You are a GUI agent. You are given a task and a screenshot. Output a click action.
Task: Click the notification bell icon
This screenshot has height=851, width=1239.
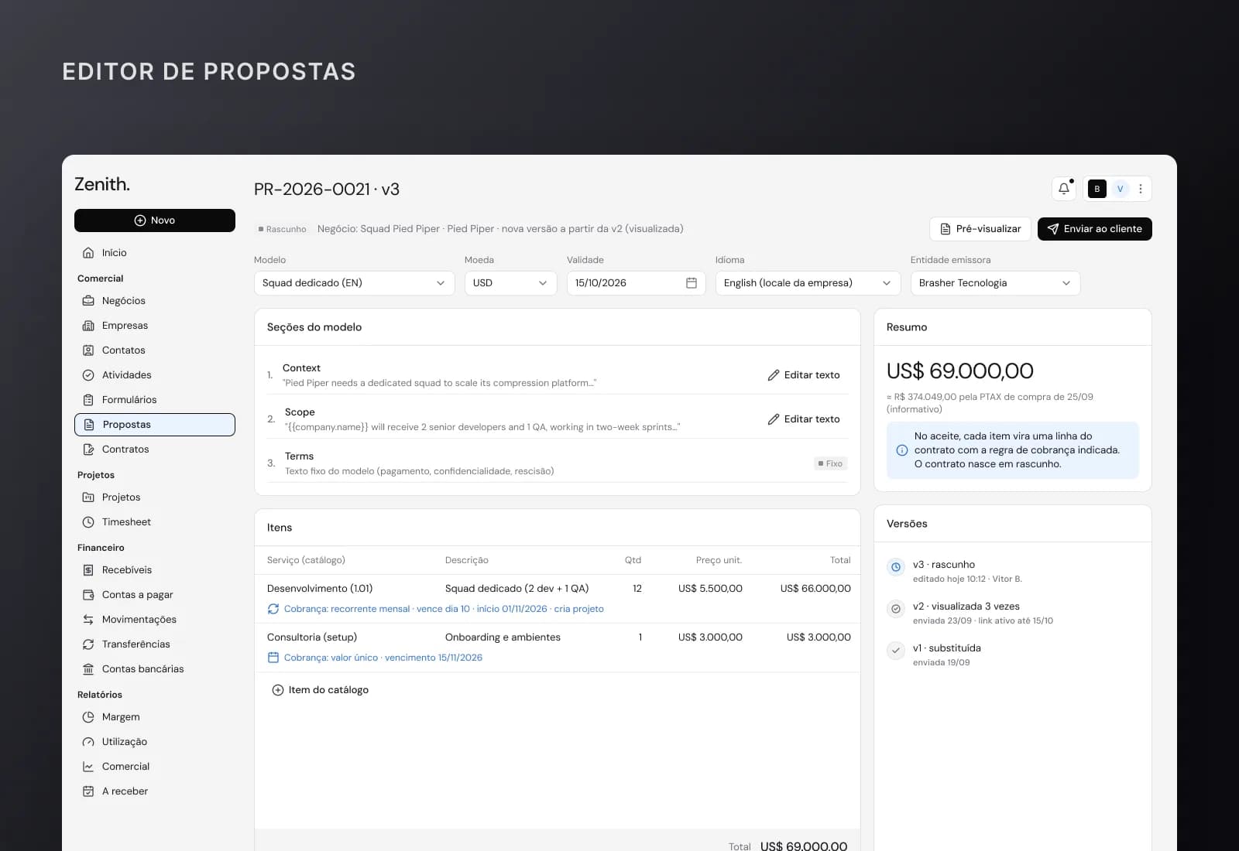(1064, 189)
